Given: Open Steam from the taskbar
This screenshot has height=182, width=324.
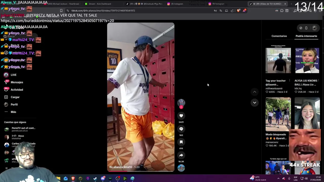Looking at the screenshot, I should pyautogui.click(x=95, y=178).
